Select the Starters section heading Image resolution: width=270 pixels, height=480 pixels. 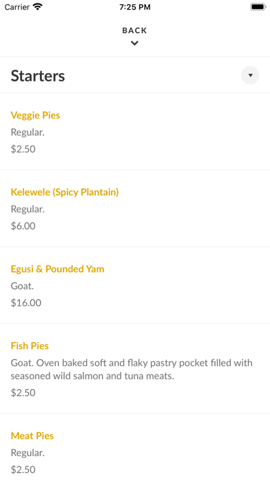38,76
